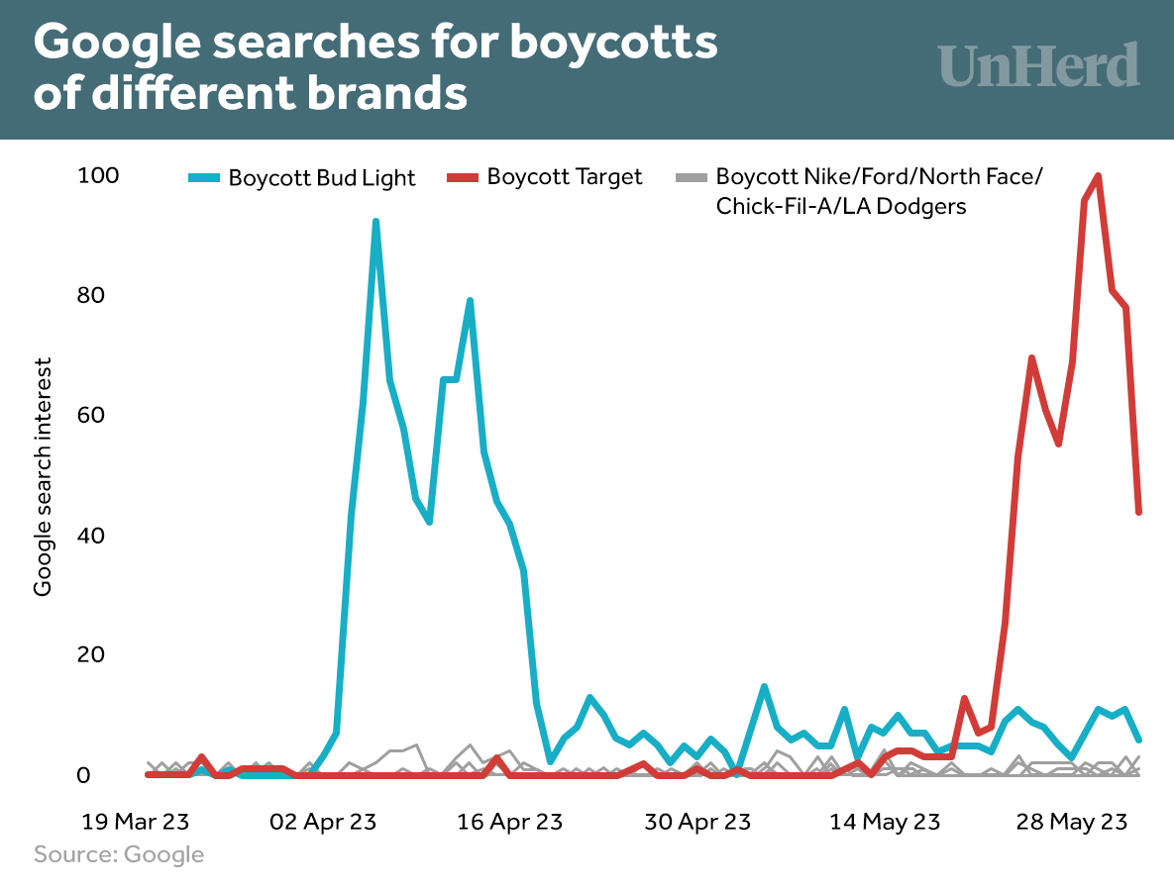Click the 14 May 23 date label
Screen dimensions: 1174x891
pos(885,822)
